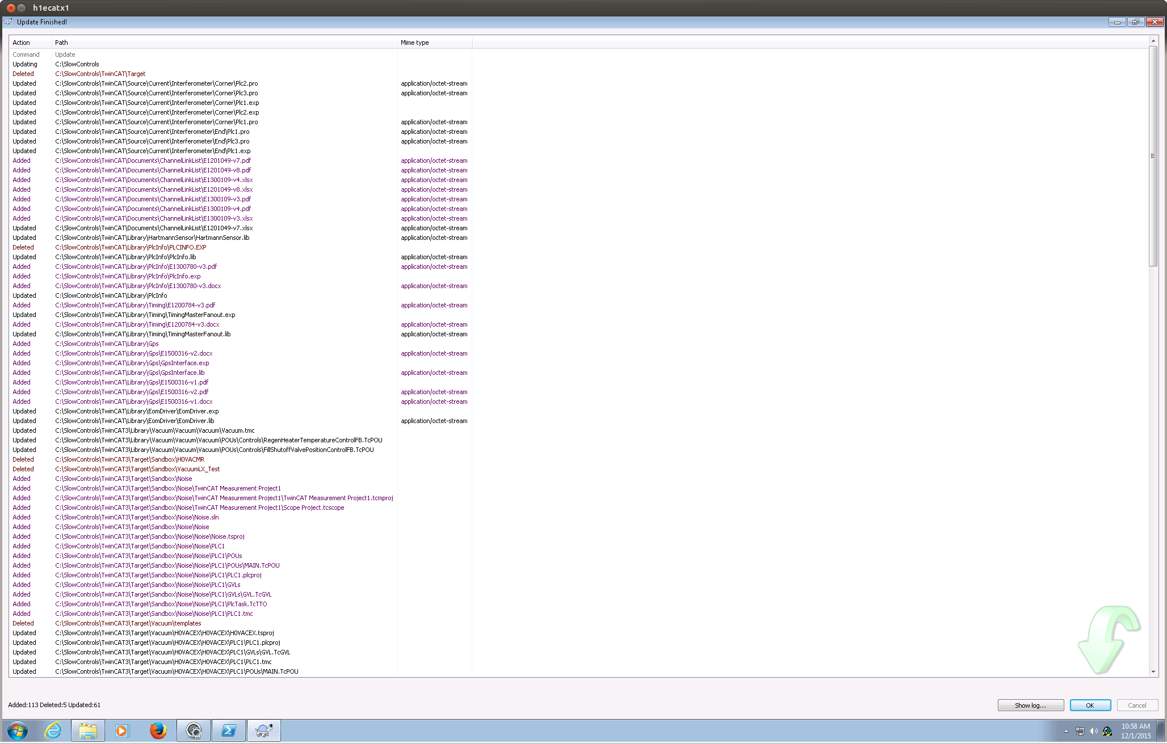This screenshot has height=744, width=1167.
Task: Sort by the Mime type column header
Action: [434, 43]
